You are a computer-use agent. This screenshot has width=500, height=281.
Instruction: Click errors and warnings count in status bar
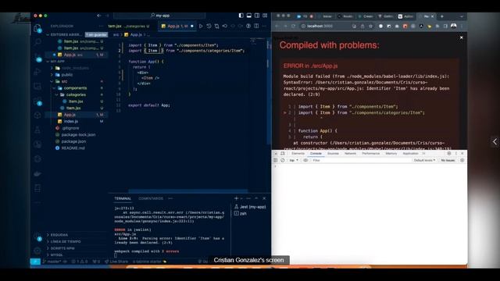(x=80, y=261)
